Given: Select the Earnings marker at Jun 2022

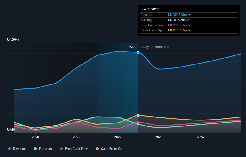Looking at the screenshot, I should (x=138, y=124).
